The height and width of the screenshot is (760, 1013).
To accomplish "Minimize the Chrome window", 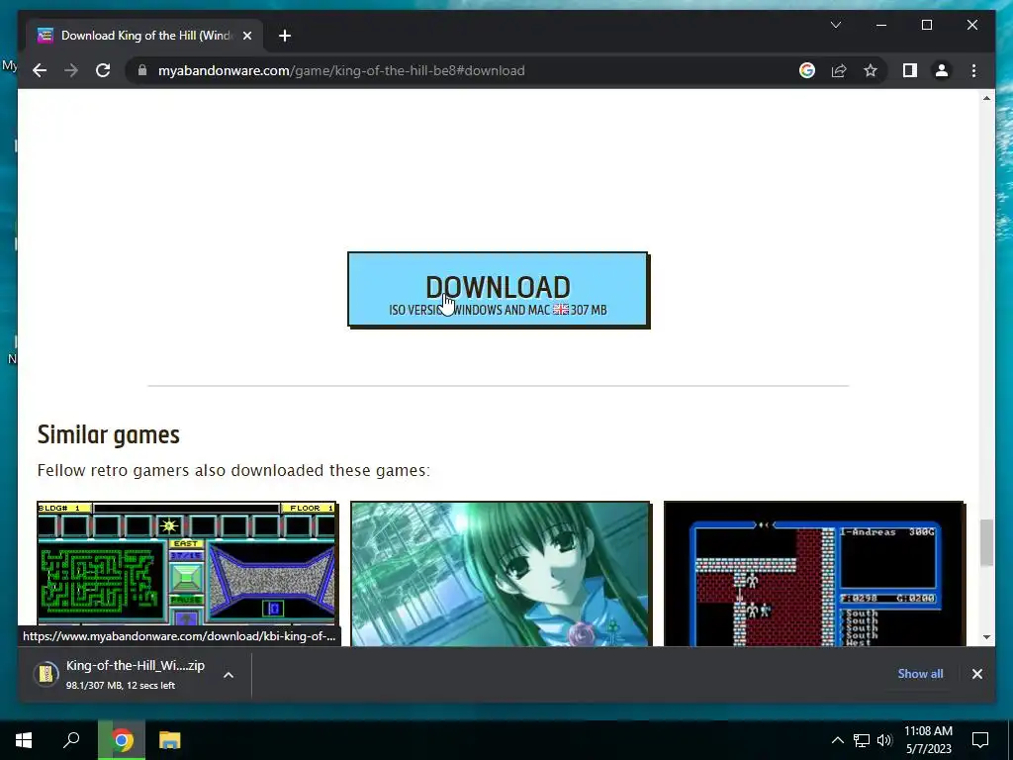I will tap(881, 25).
